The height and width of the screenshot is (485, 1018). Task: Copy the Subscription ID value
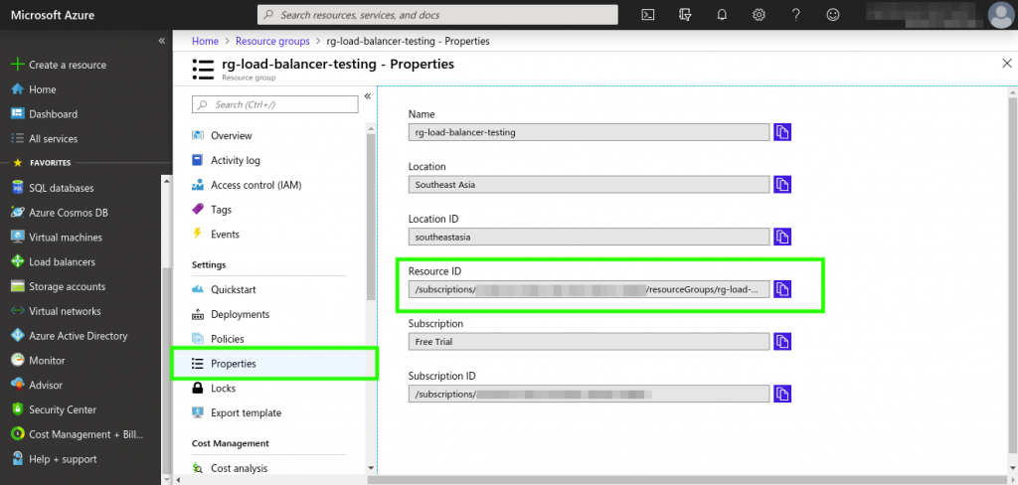(x=782, y=395)
